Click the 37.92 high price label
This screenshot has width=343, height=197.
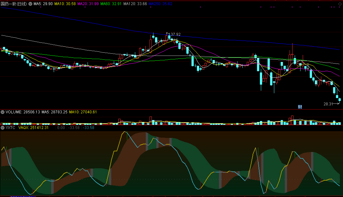tap(175, 34)
